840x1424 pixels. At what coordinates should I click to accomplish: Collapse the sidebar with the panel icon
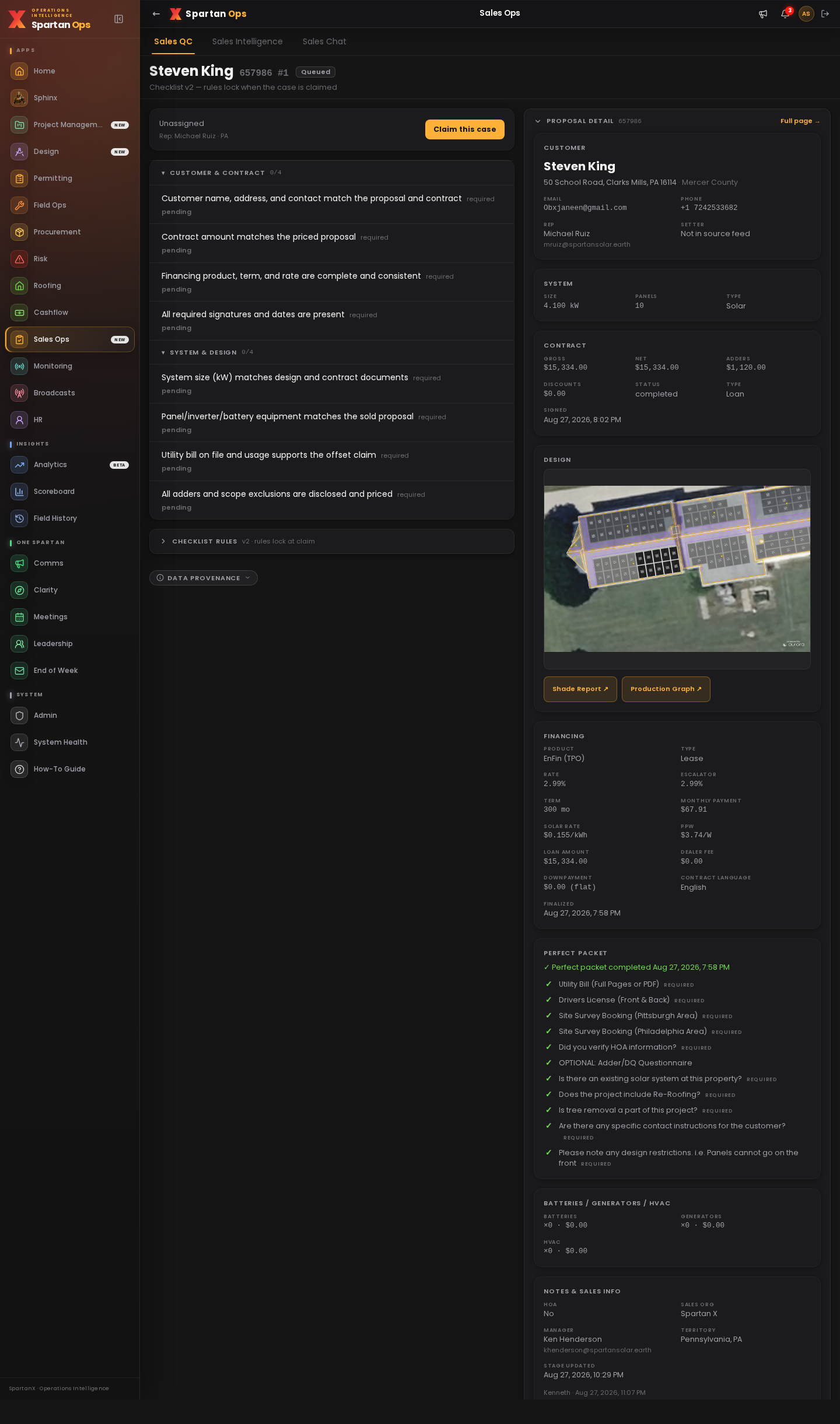[x=119, y=19]
